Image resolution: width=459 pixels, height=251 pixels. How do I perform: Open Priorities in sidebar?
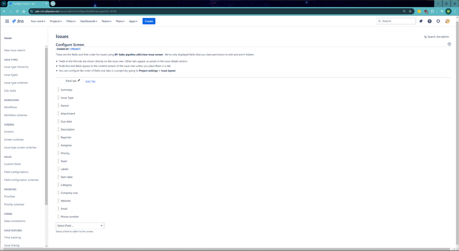click(x=10, y=196)
